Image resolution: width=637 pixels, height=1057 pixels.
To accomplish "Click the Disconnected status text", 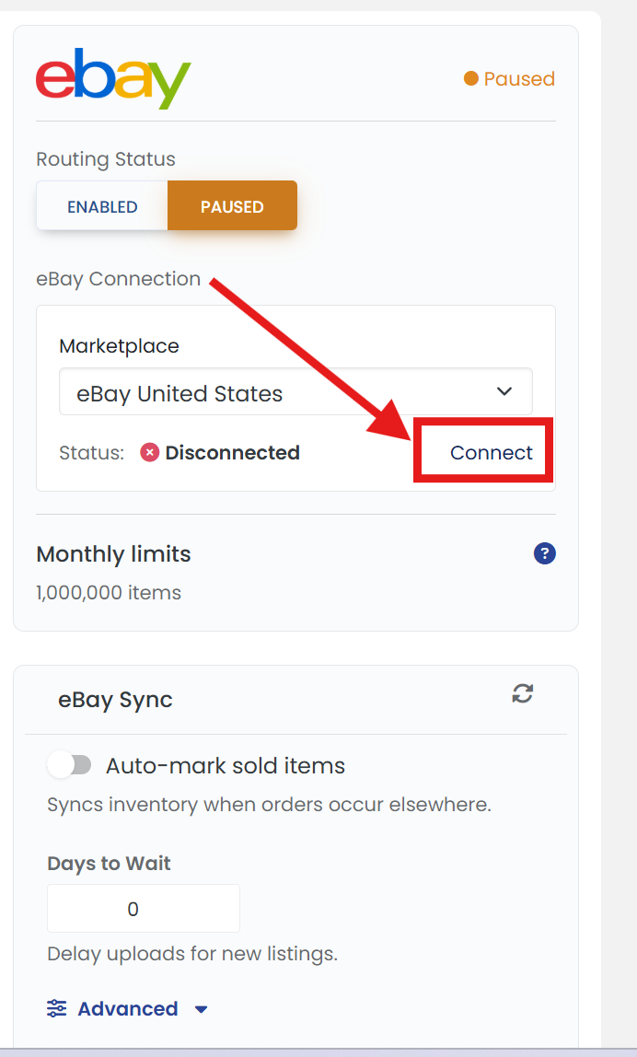I will click(x=233, y=452).
